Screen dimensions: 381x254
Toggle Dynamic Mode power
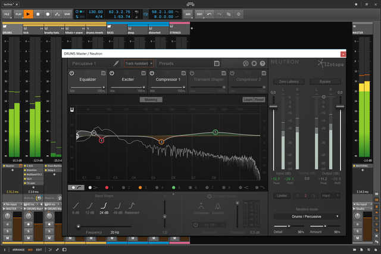point(209,196)
